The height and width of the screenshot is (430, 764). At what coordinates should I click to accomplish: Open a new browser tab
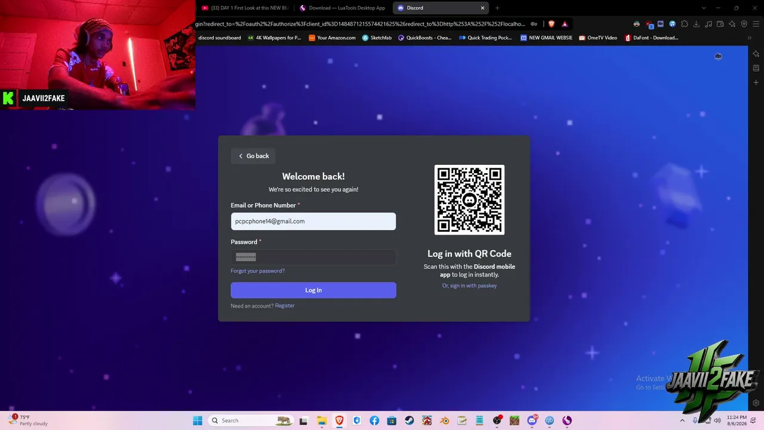tap(497, 8)
